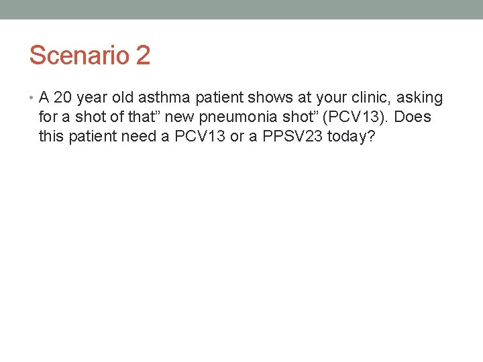Click the gray header bar at top
Image resolution: width=483 pixels, height=362 pixels.
click(241, 9)
